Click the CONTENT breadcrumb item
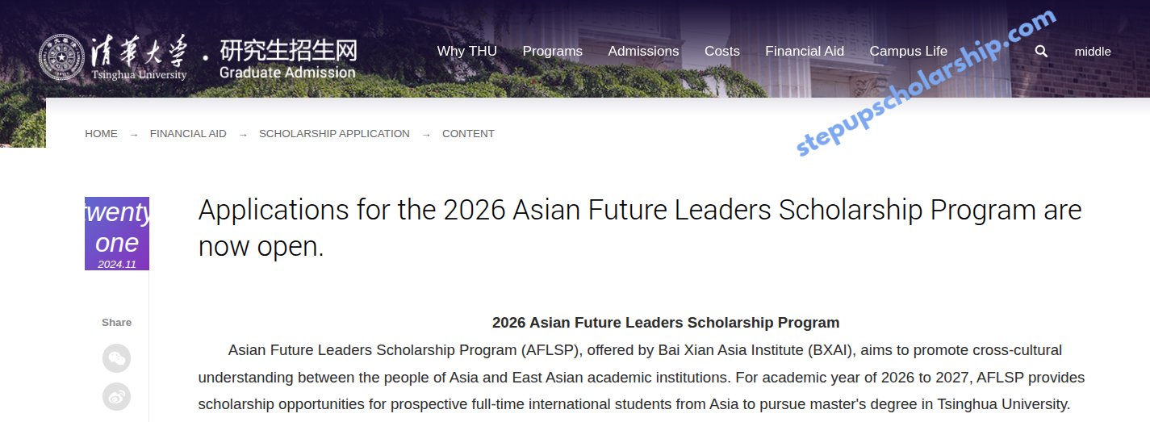The height and width of the screenshot is (422, 1150). pyautogui.click(x=468, y=134)
